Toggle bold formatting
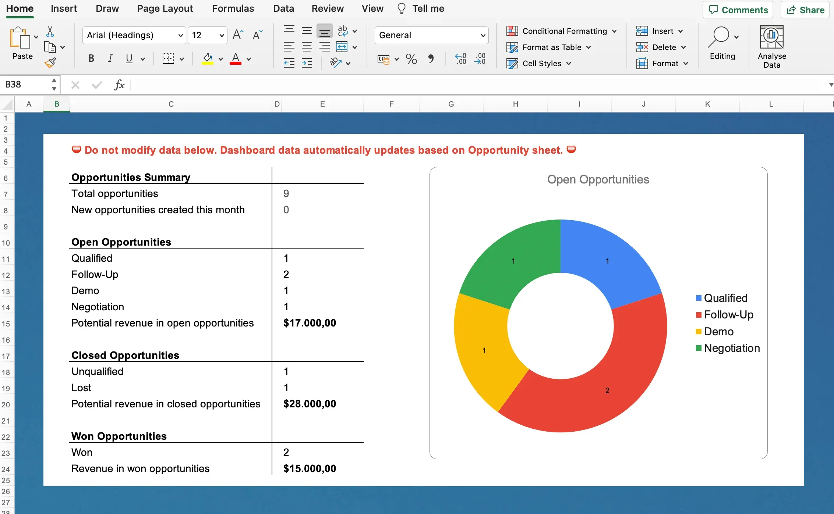 click(91, 58)
